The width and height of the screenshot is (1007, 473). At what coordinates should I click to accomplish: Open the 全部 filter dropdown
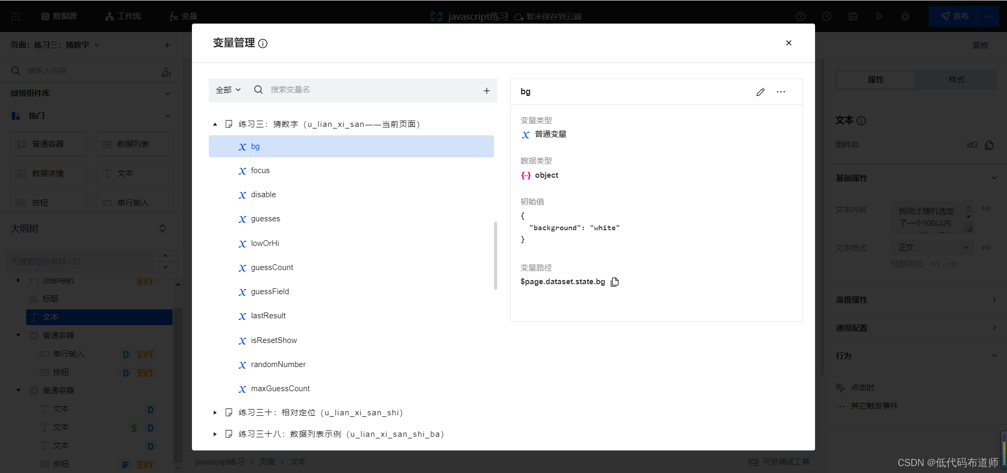228,90
